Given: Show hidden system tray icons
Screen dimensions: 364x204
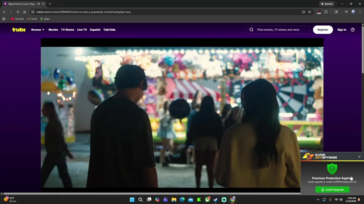Looking at the screenshot, I should click(x=318, y=200).
